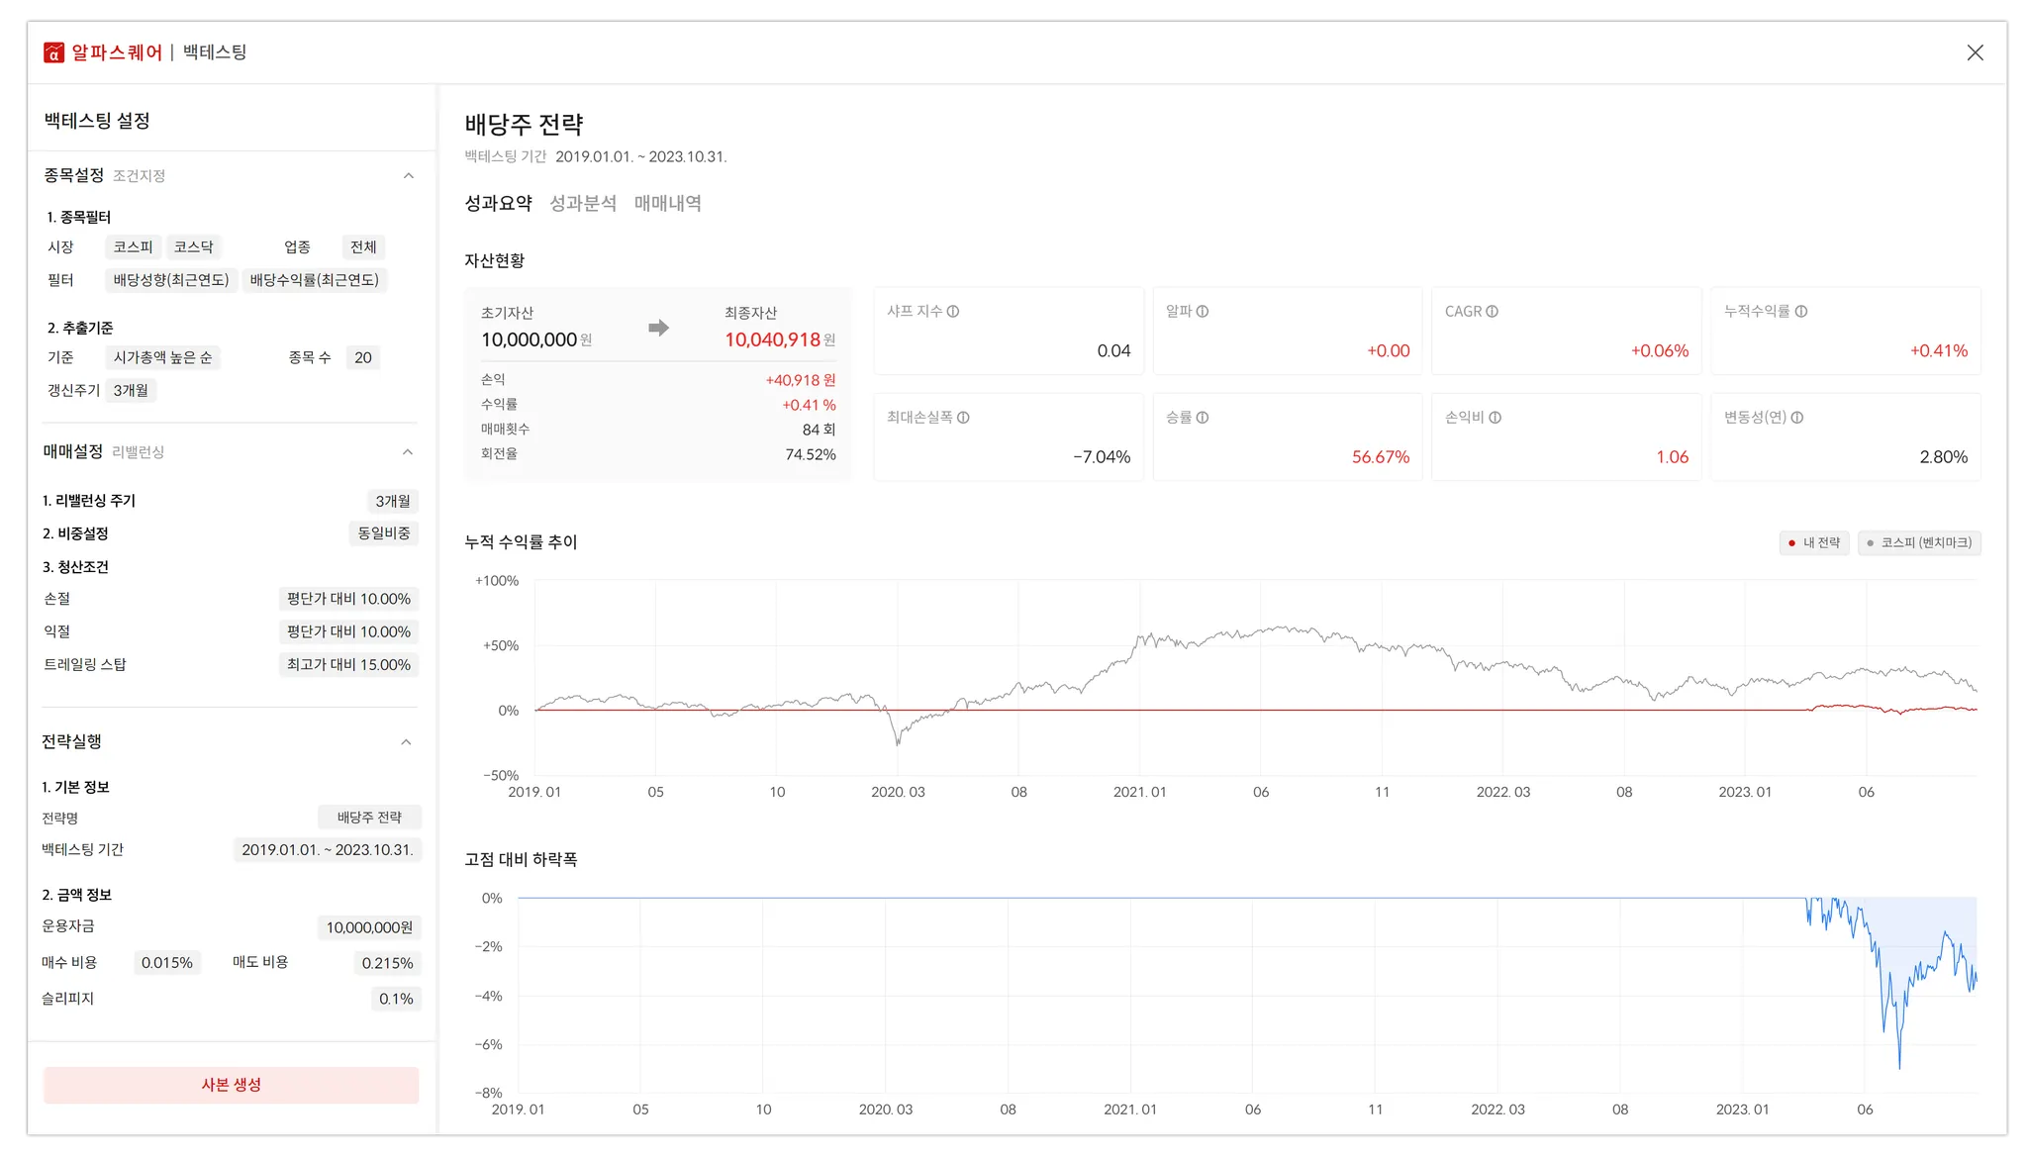Screen dimensions: 2027x1158
Task: Click the 누적수익률 info icon
Action: (x=1801, y=312)
